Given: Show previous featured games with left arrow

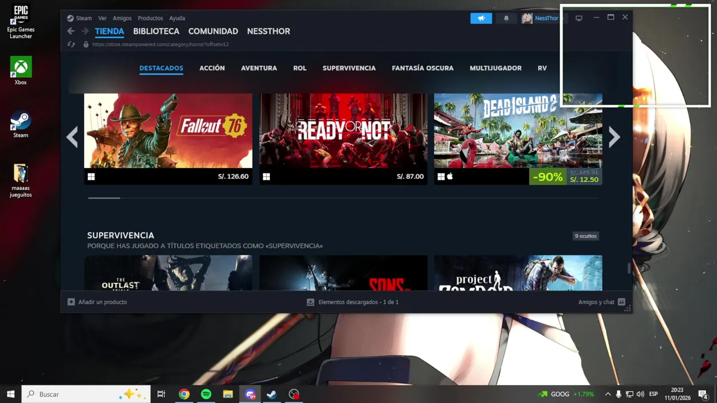Looking at the screenshot, I should 72,137.
